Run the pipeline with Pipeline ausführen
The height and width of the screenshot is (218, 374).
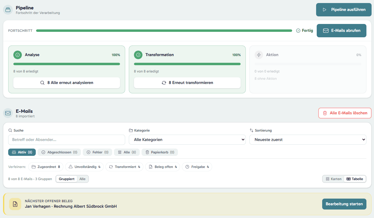[344, 10]
